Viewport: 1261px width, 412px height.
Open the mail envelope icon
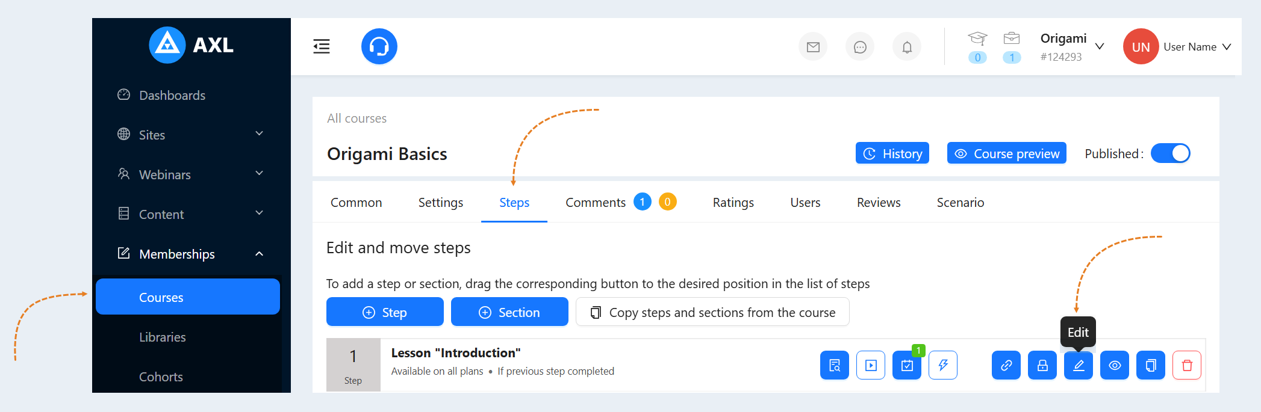pyautogui.click(x=813, y=47)
